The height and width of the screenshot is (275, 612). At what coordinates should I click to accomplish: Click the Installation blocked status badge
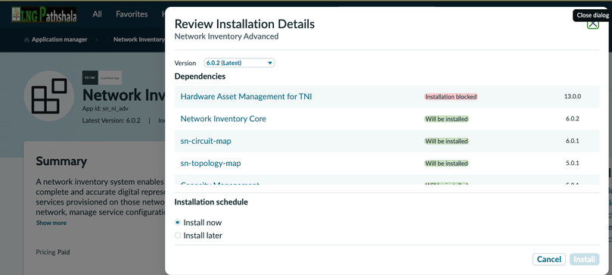tap(451, 96)
